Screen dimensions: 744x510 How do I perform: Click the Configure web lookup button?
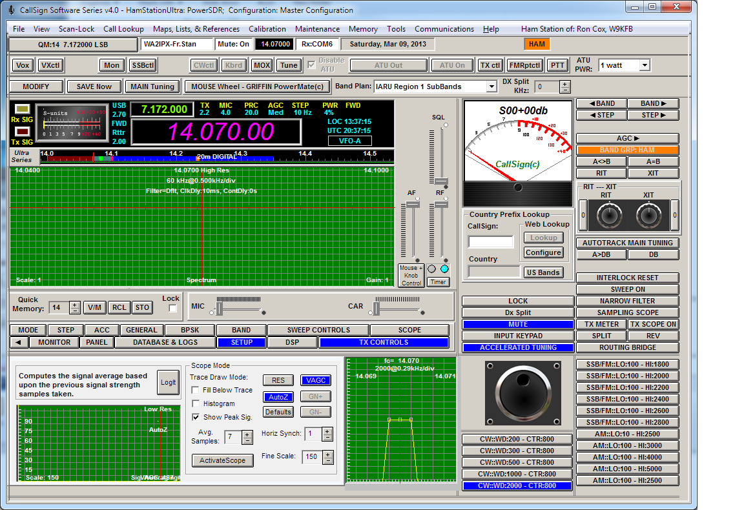[x=543, y=252]
